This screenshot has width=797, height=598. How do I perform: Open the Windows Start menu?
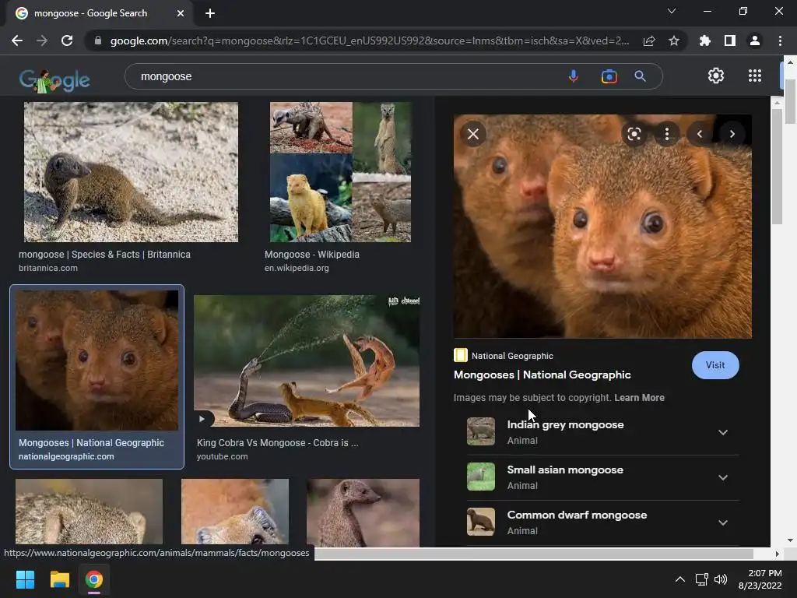[25, 579]
